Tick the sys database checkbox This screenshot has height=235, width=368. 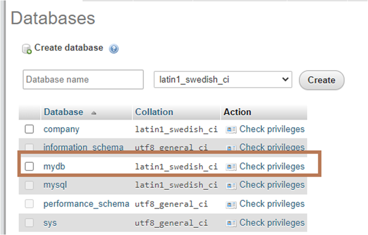30,222
